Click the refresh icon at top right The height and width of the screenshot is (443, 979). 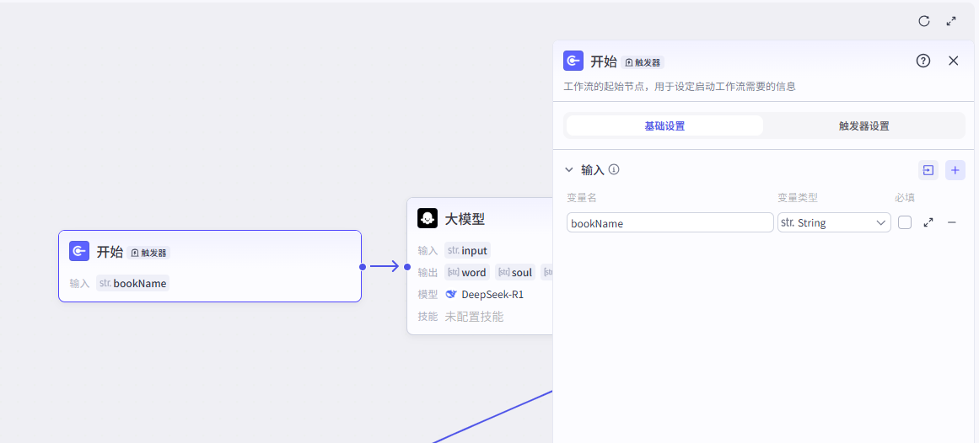click(x=924, y=21)
